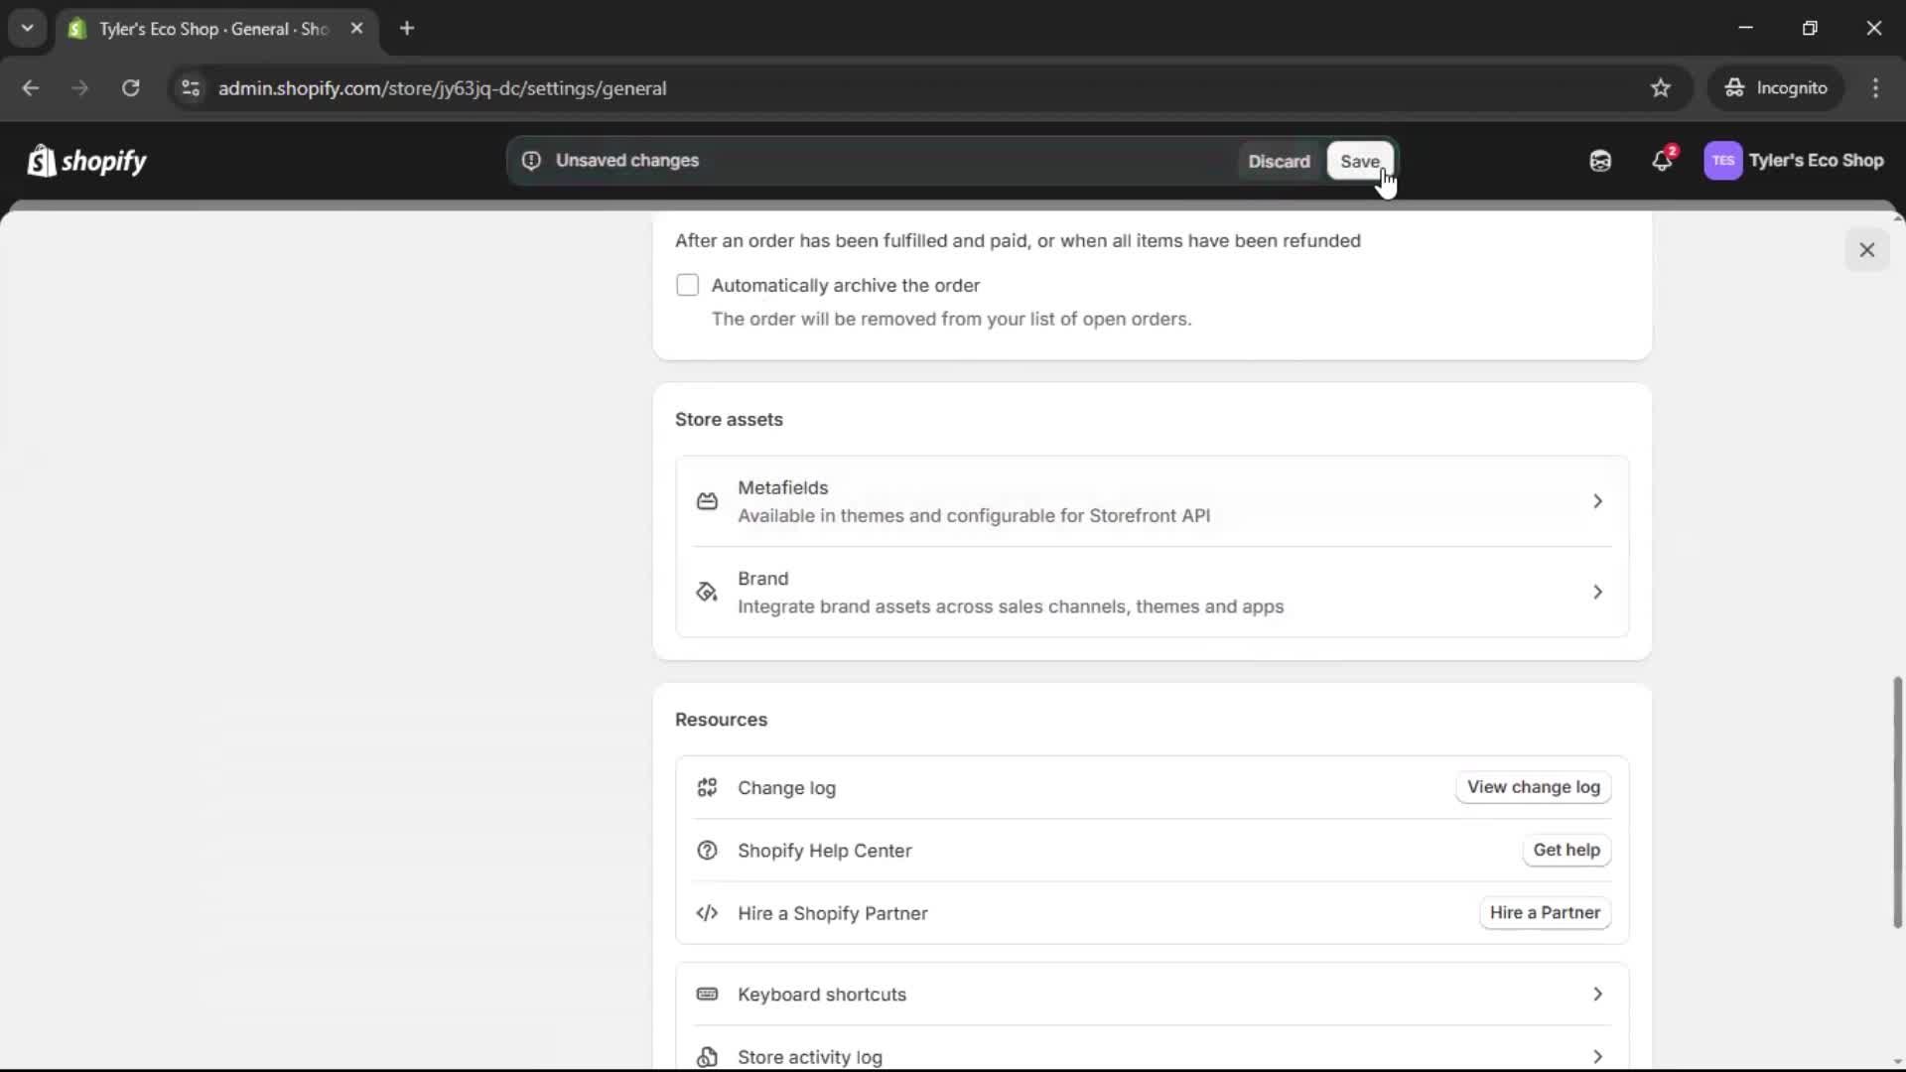This screenshot has height=1072, width=1906.
Task: Click the keyboard icon next to Keyboard shortcuts
Action: 707,994
